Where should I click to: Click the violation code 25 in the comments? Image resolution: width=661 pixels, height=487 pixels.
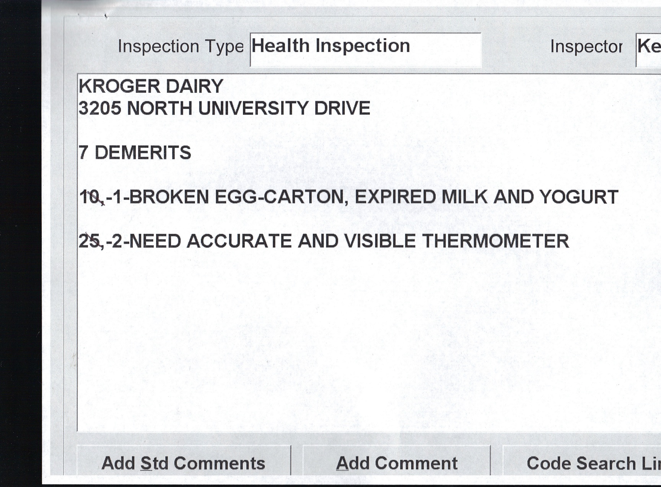[90, 241]
